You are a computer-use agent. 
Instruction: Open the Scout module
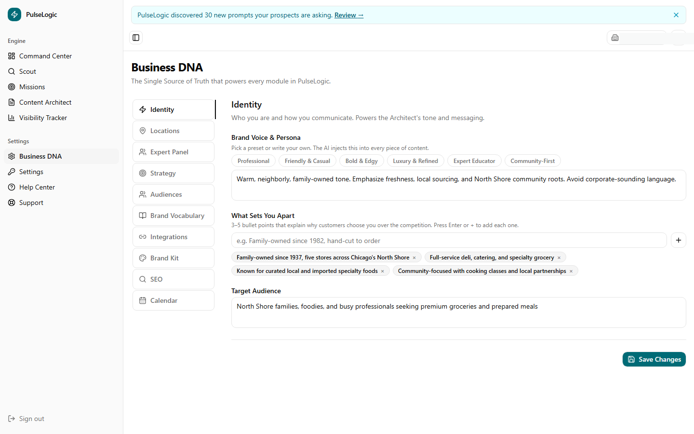click(61, 71)
